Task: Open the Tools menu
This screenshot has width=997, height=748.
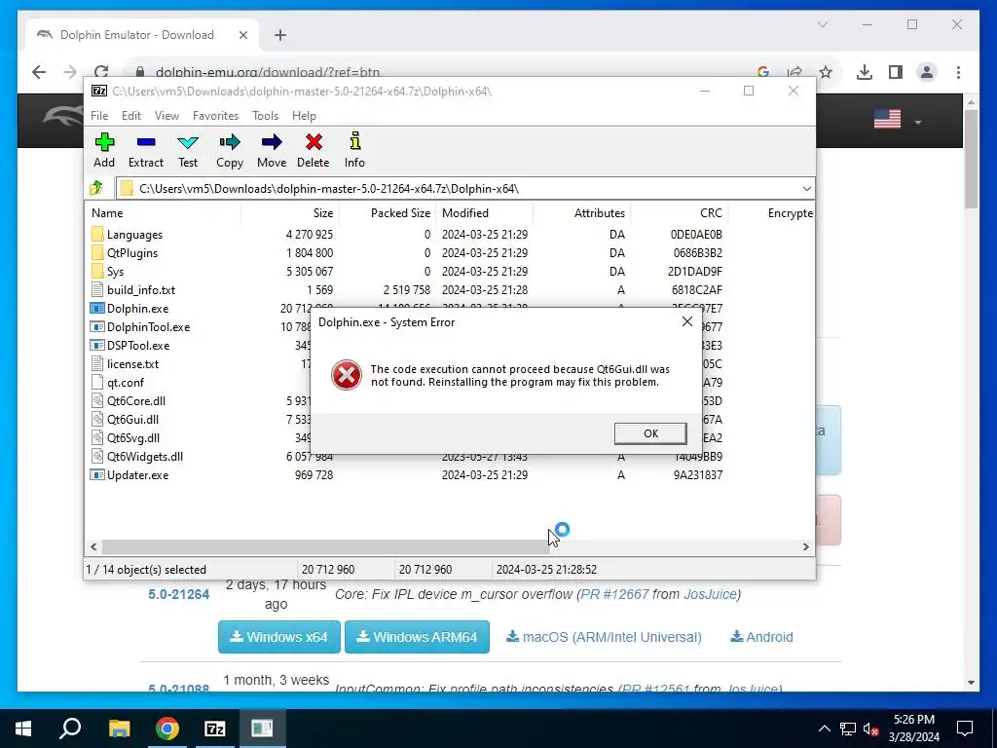Action: pos(265,116)
